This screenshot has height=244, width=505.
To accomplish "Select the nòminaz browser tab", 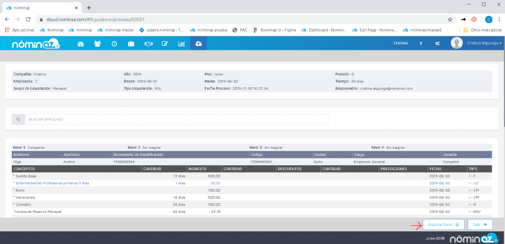I will (42, 8).
